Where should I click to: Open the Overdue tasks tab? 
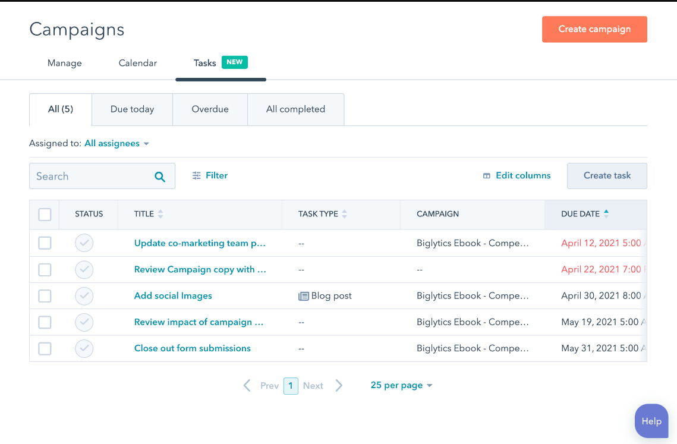tap(210, 109)
